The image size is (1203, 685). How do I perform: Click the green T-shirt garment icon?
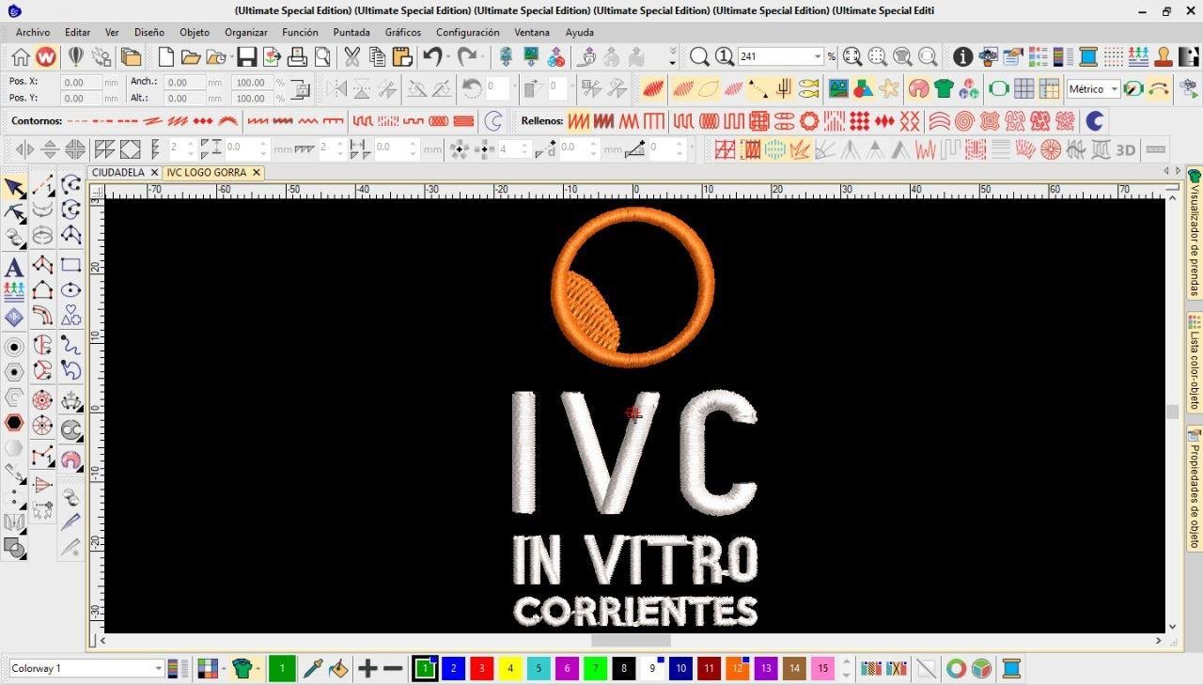[x=944, y=89]
